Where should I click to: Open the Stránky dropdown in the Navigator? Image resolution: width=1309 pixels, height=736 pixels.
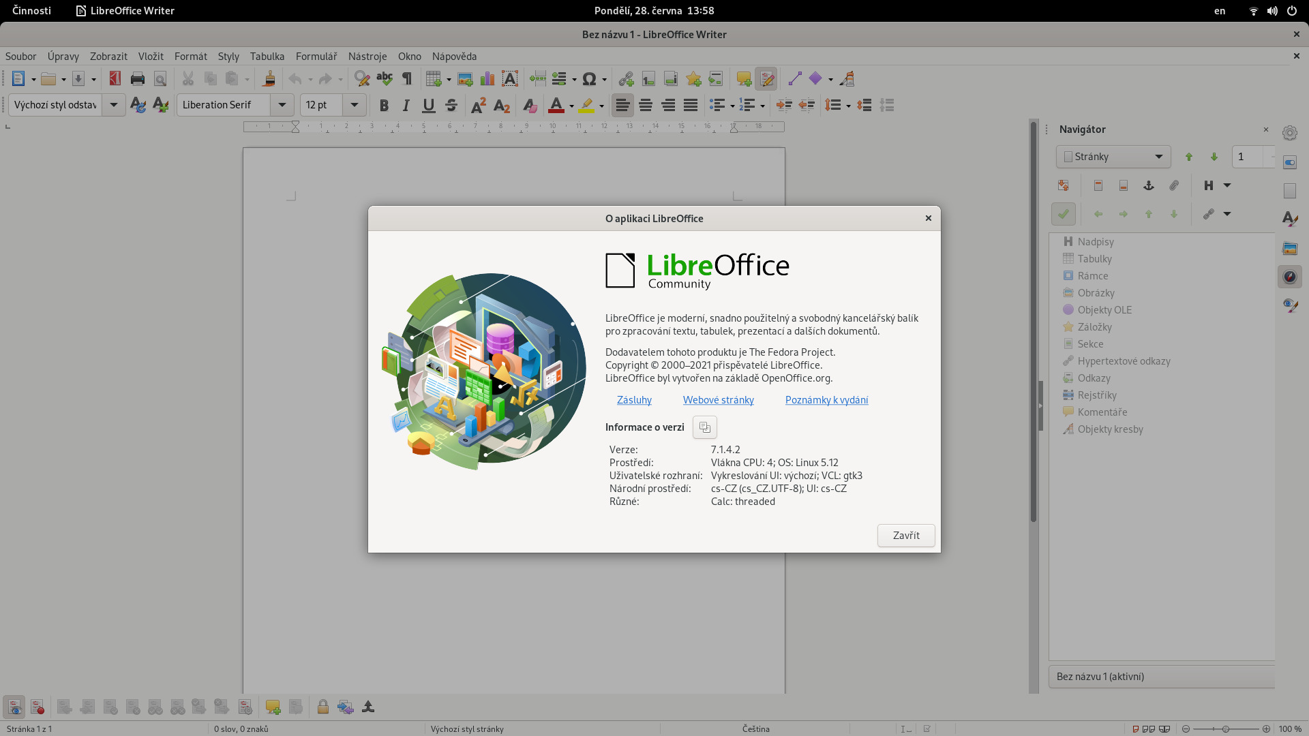(x=1113, y=157)
